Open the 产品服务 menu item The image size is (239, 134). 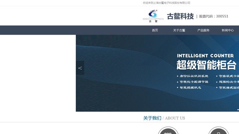[x=203, y=30]
